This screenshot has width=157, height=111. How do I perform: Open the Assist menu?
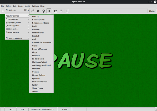click(x=28, y=6)
